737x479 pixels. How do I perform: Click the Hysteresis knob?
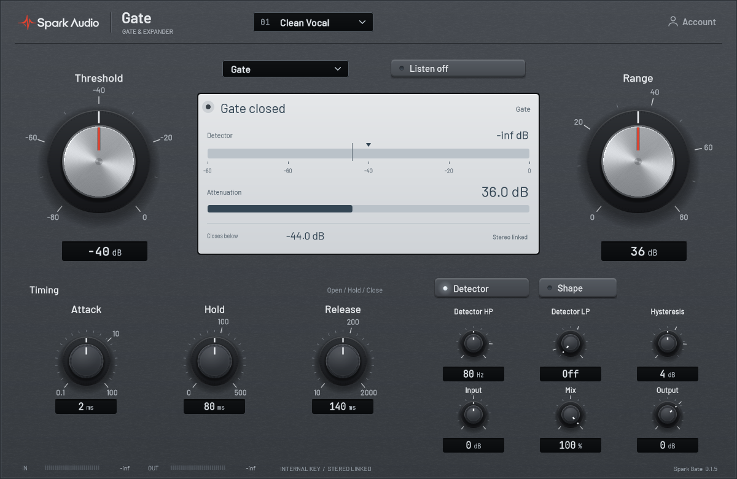(x=668, y=344)
